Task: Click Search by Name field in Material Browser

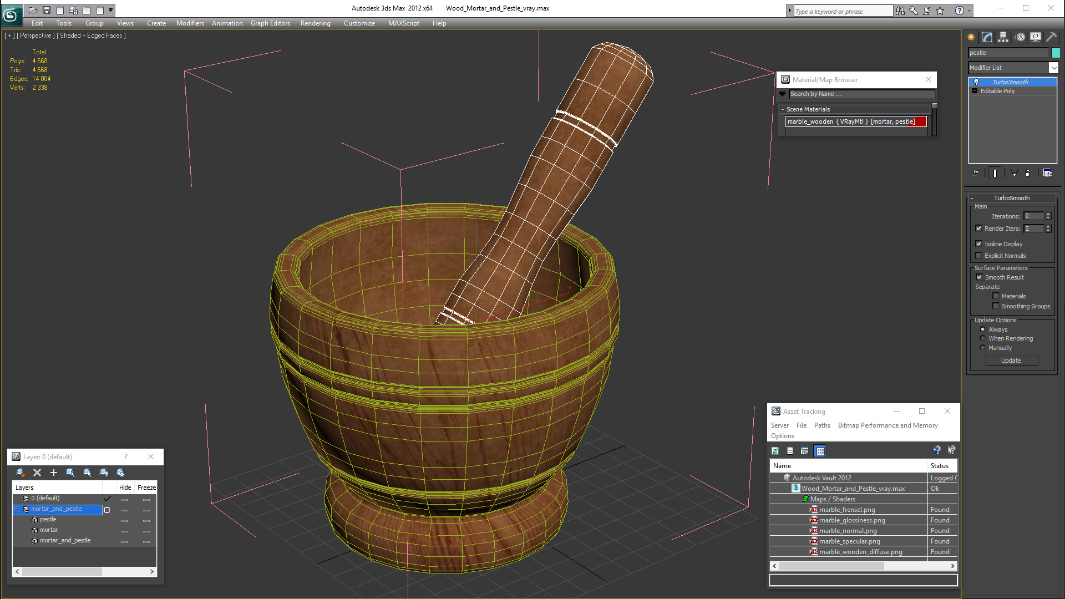Action: click(861, 94)
